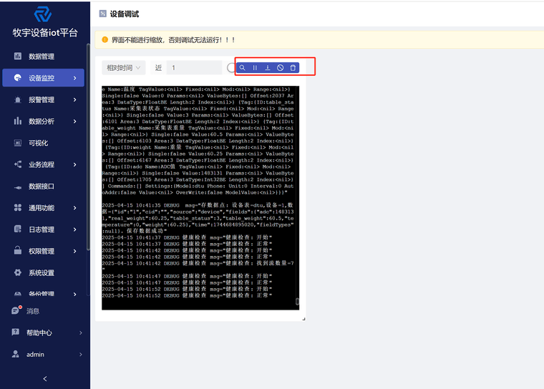Expand the 数据分析 submenu chevron

(74, 122)
